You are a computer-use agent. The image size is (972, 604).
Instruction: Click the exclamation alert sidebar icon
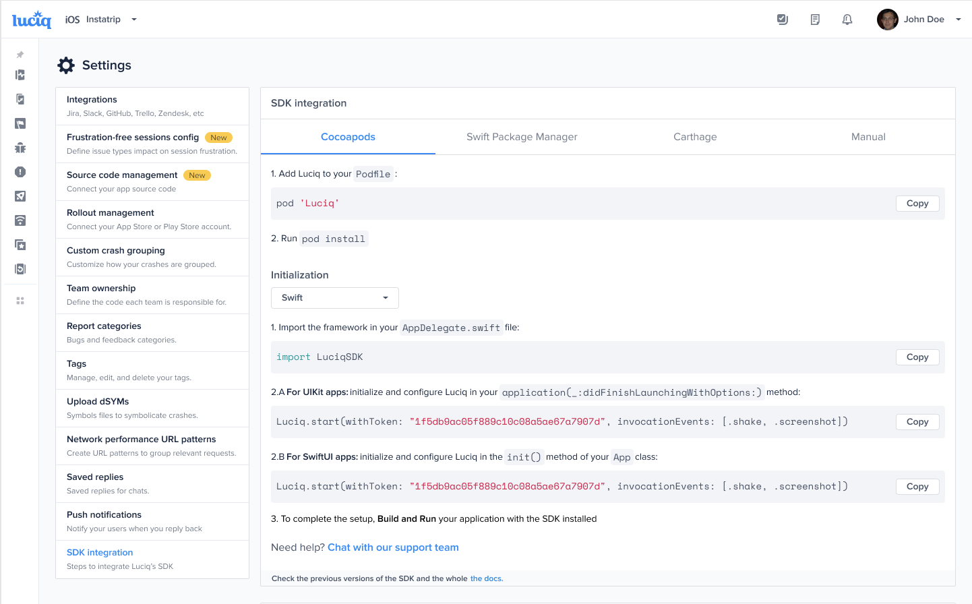tap(20, 172)
